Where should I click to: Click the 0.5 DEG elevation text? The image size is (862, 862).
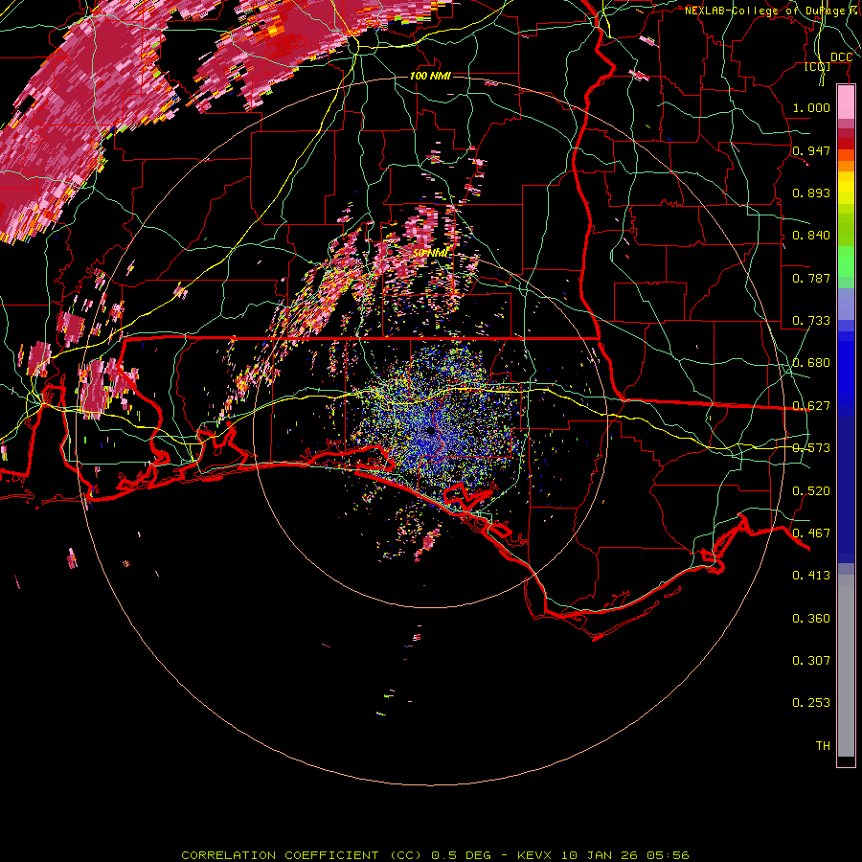point(461,855)
